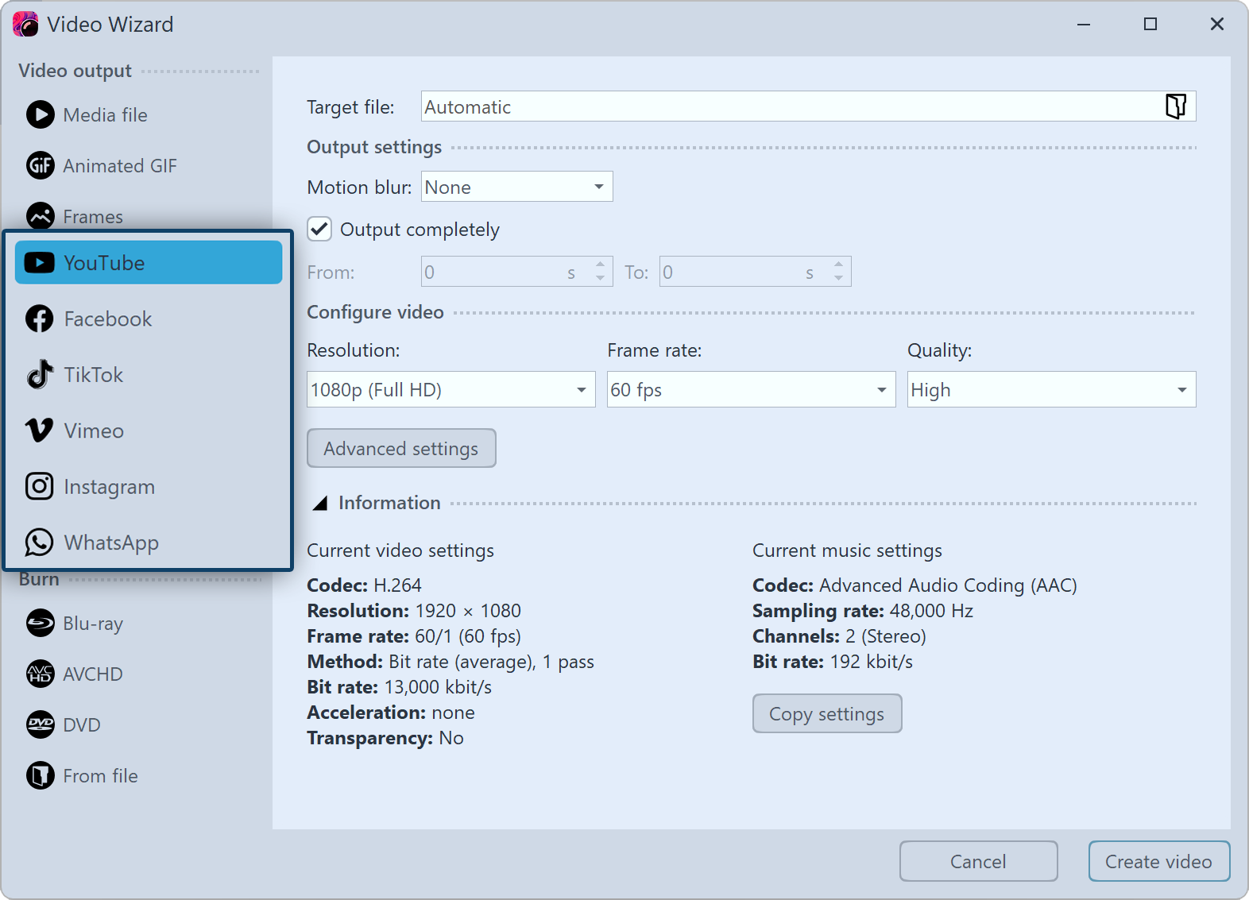The height and width of the screenshot is (900, 1249).
Task: Select the DVD burn option
Action: 81,725
